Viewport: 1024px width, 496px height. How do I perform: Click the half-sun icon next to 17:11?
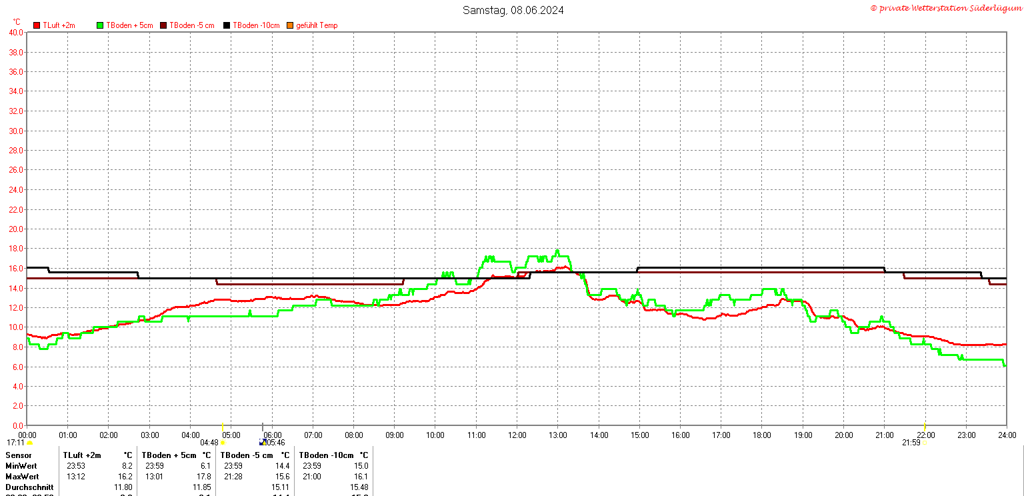[x=29, y=443]
